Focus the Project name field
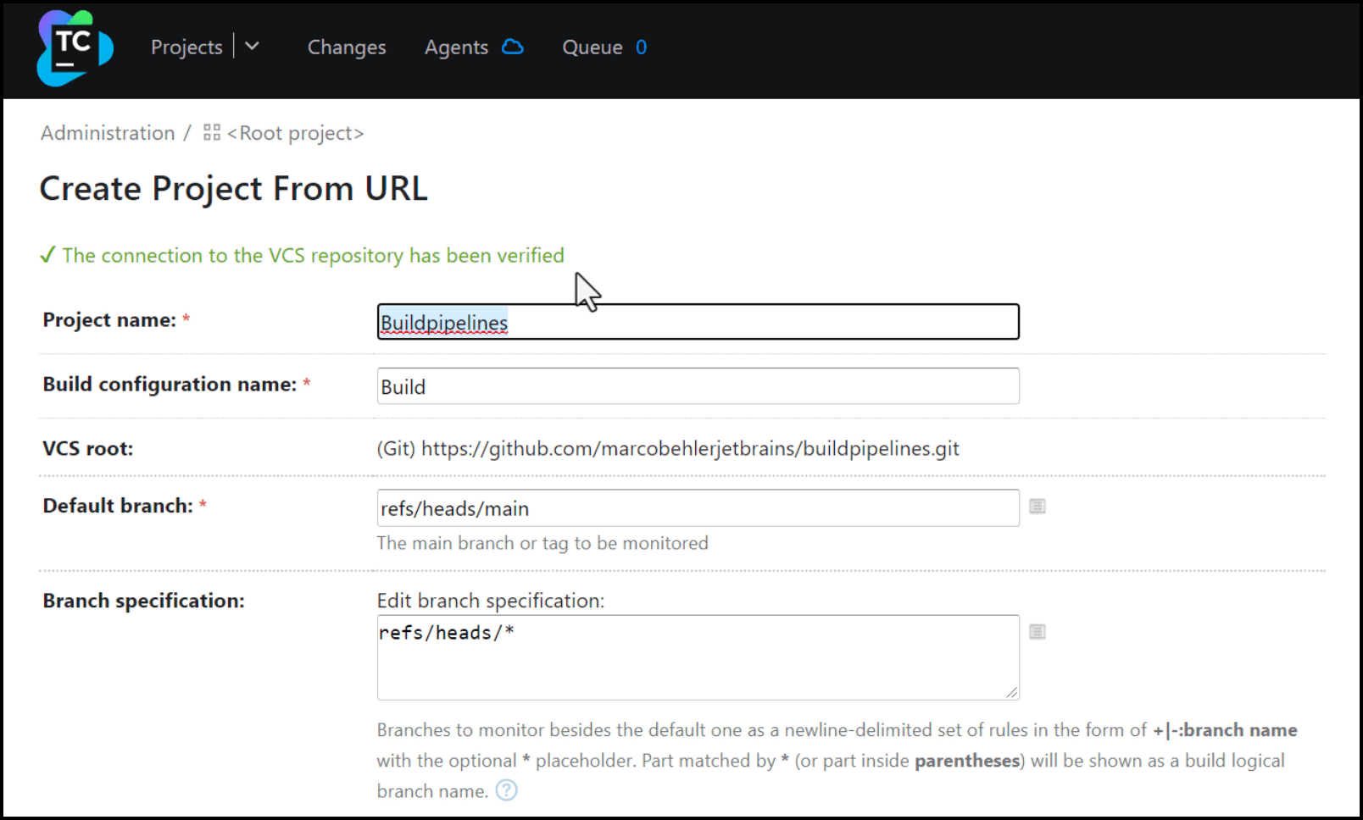This screenshot has height=820, width=1363. 697,322
